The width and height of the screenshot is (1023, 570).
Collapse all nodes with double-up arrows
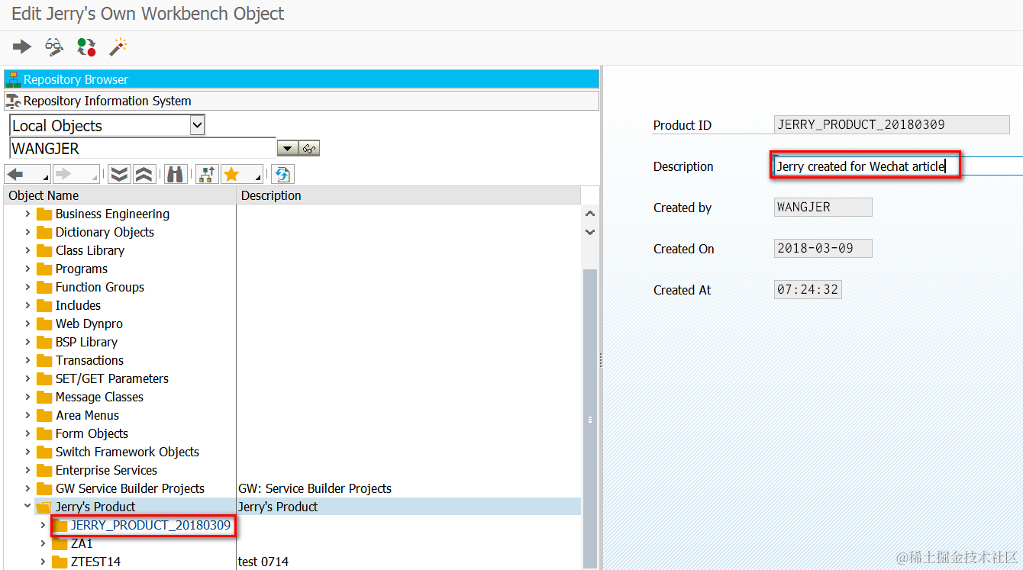144,175
